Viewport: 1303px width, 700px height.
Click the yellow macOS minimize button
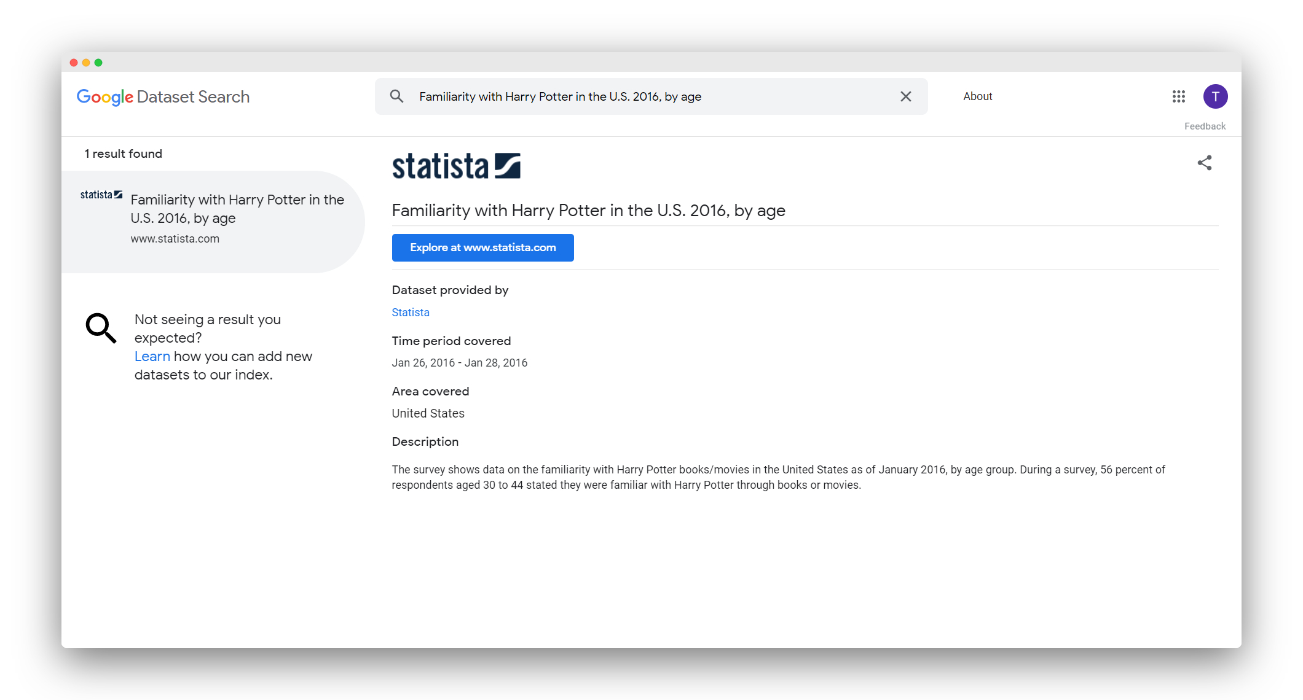(86, 63)
